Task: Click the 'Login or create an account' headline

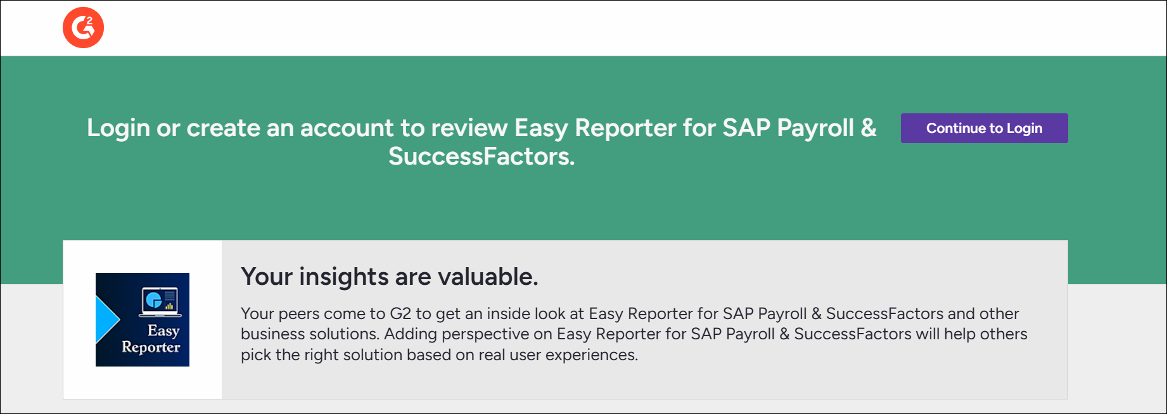Action: pyautogui.click(x=481, y=128)
